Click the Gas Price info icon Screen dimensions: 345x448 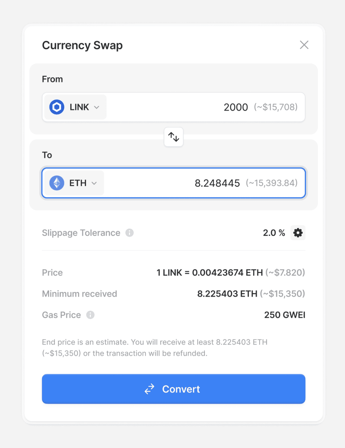pos(90,315)
